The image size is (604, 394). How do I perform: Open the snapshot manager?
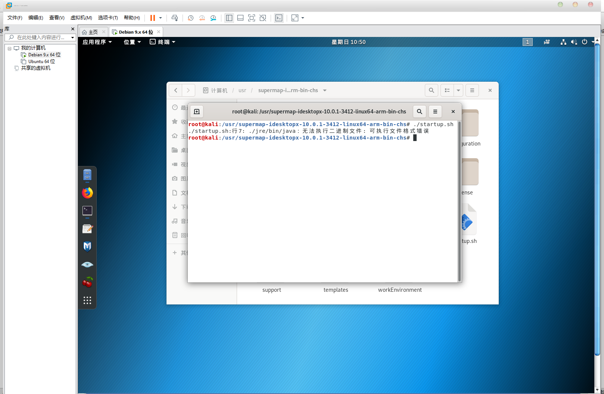click(213, 18)
